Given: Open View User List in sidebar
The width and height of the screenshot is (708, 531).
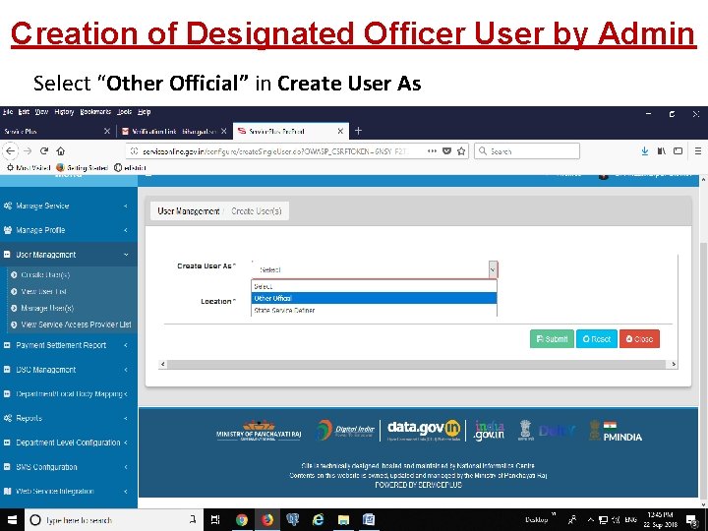Looking at the screenshot, I should point(44,292).
